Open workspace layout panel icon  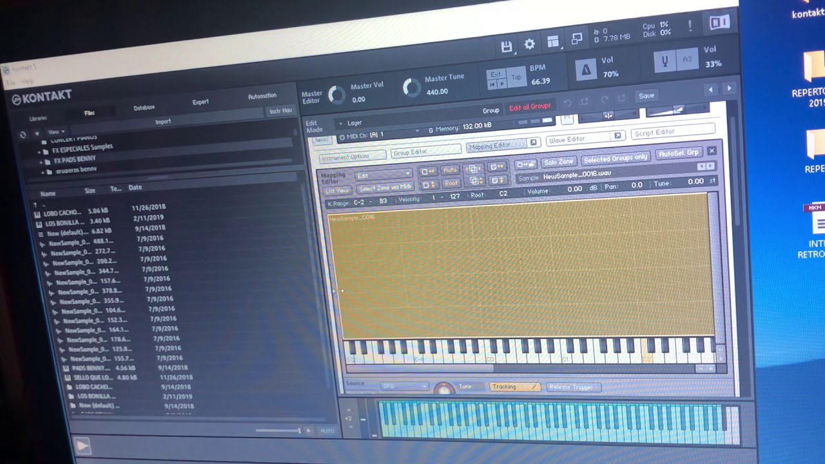coord(553,43)
